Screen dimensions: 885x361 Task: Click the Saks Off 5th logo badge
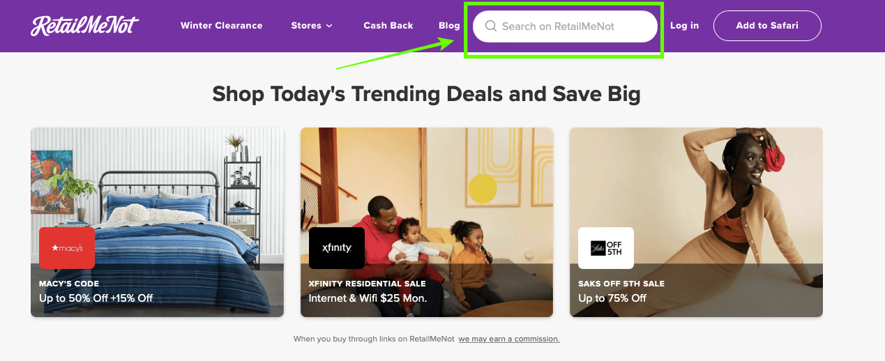606,247
